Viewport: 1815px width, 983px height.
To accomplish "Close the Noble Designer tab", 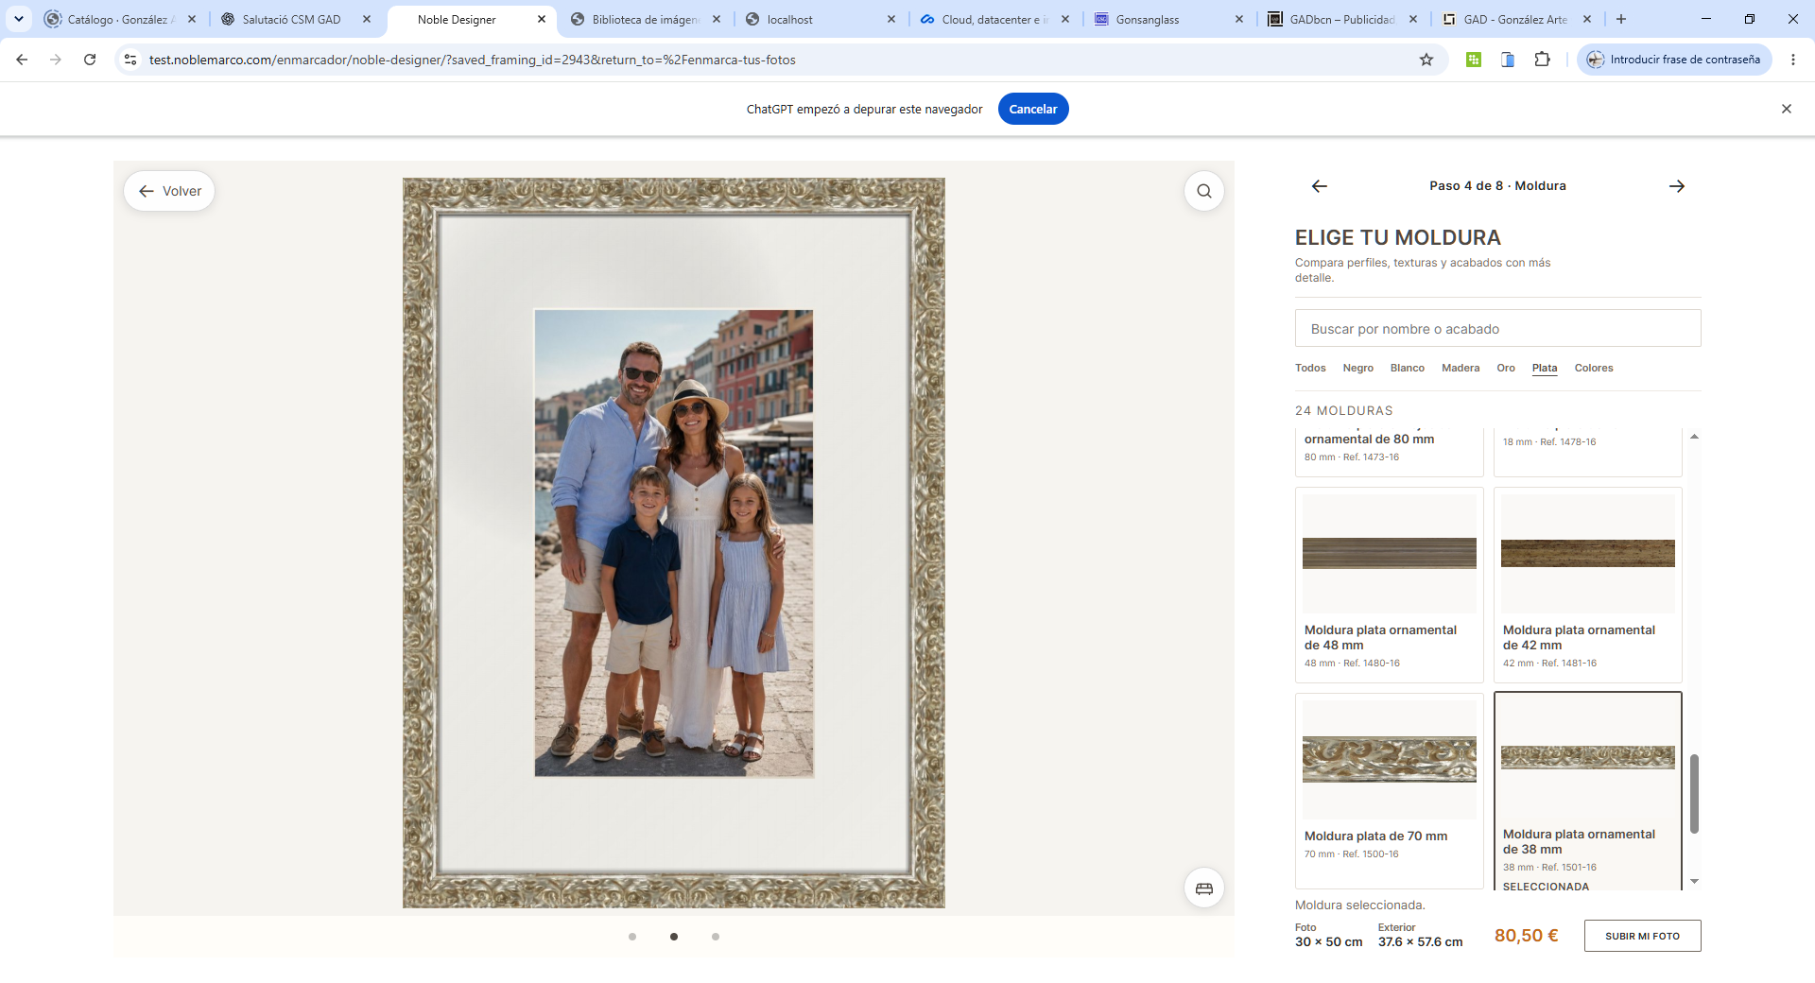I will point(542,19).
